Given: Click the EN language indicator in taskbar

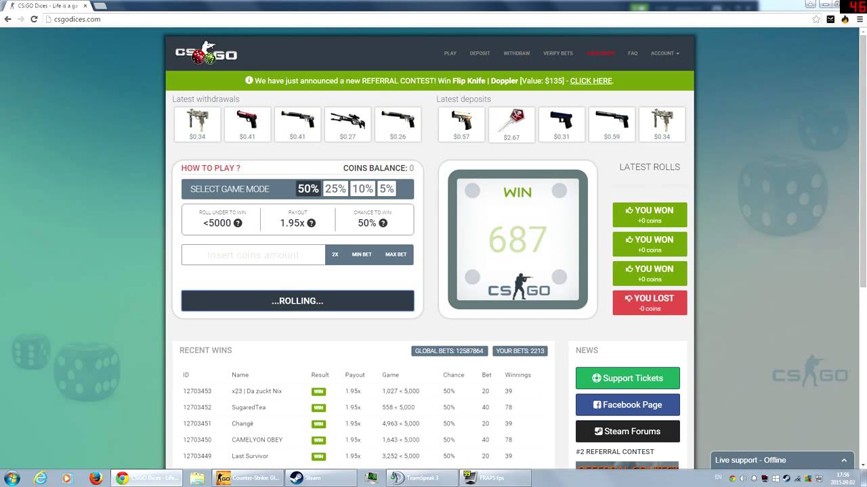Looking at the screenshot, I should (x=718, y=478).
